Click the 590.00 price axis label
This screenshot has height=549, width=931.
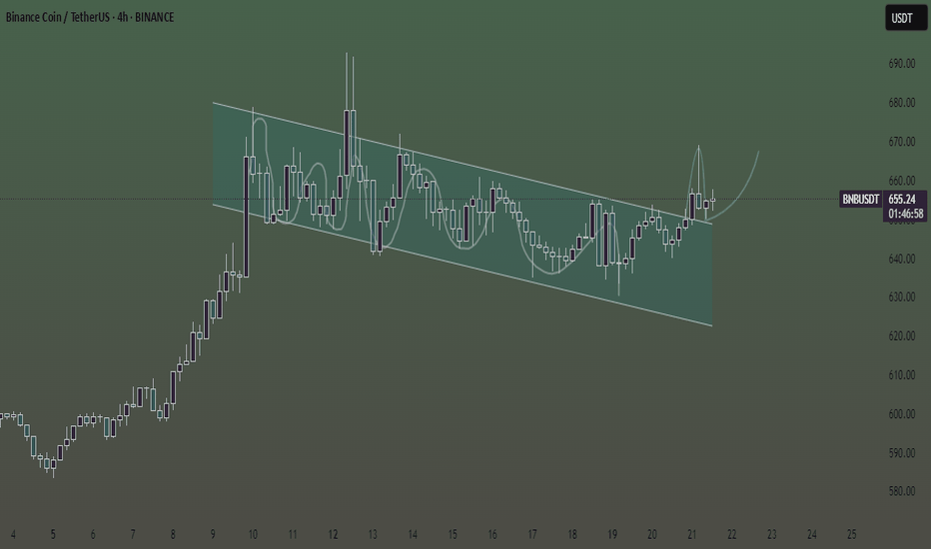point(901,453)
